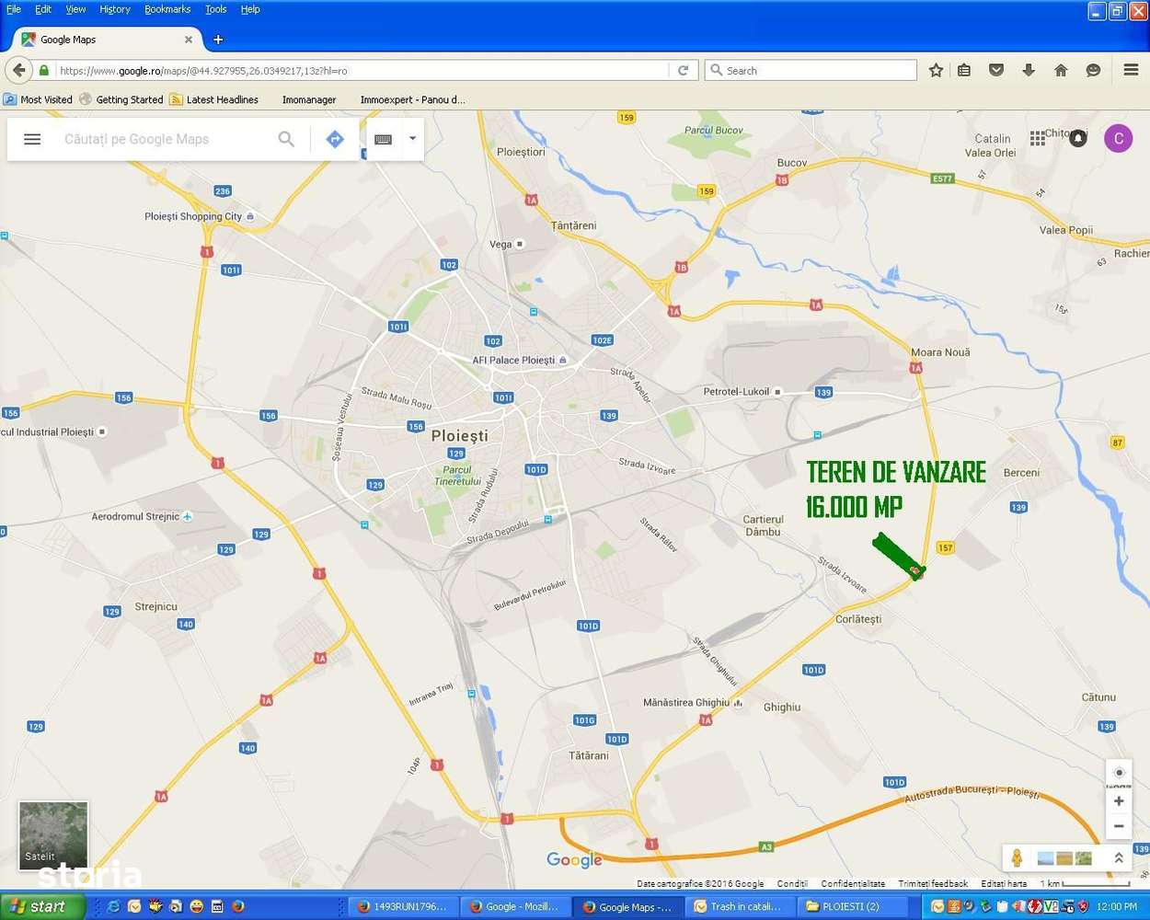Viewport: 1150px width, 920px height.
Task: Open the Getting Started bookmark
Action: (121, 99)
